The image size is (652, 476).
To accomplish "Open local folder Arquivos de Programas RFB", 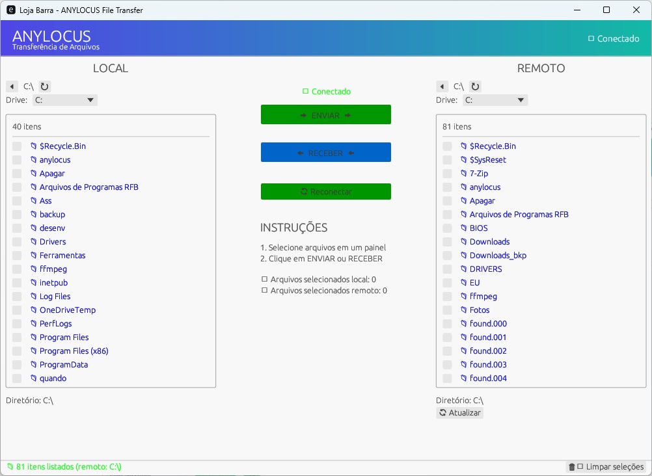I will point(89,187).
